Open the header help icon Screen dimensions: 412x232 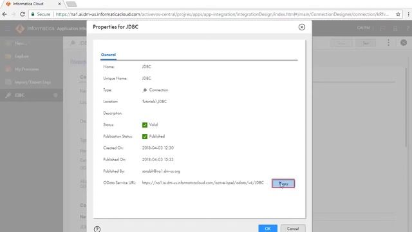(x=408, y=28)
